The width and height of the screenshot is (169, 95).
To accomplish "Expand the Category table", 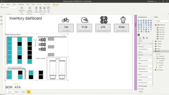I will click(154, 44).
